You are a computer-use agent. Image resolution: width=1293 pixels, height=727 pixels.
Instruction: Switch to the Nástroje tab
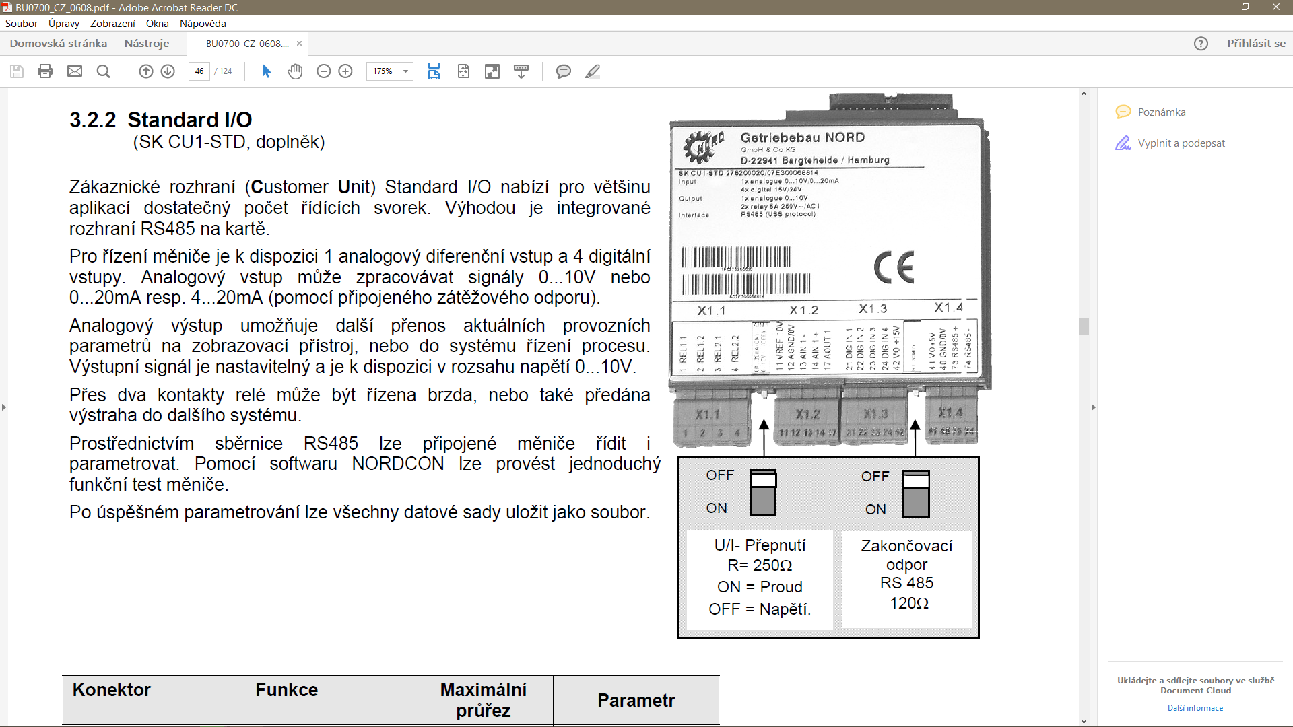147,44
